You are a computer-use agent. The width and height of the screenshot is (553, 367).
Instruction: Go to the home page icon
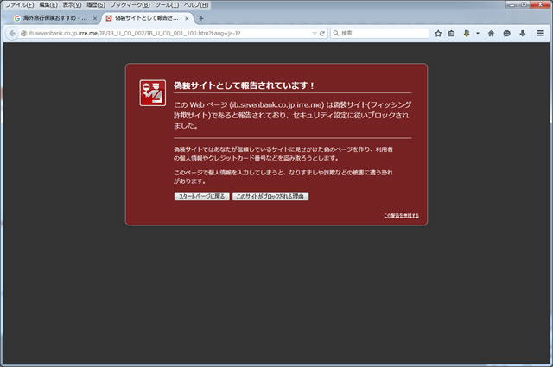pyautogui.click(x=491, y=33)
